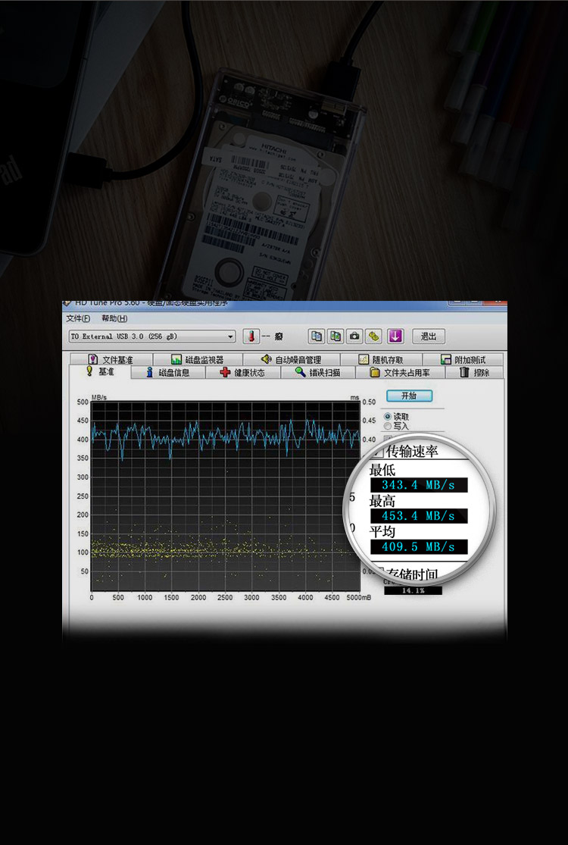The width and height of the screenshot is (568, 845).
Task: Click the 传输速率 heading text
Action: coord(412,452)
